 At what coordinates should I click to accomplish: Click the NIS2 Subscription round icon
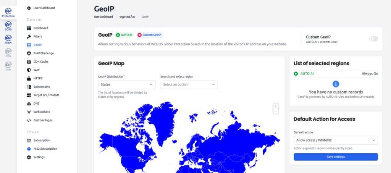[29, 149]
